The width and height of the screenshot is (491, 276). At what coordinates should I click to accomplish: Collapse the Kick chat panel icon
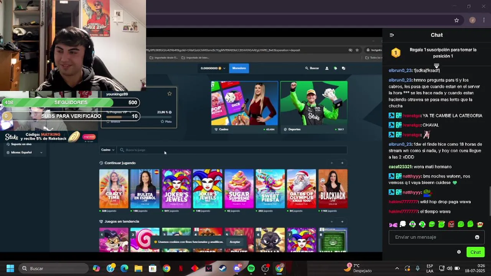392,35
